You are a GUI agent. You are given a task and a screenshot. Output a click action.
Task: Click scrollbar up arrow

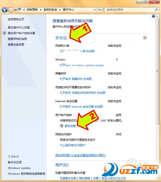click(157, 16)
